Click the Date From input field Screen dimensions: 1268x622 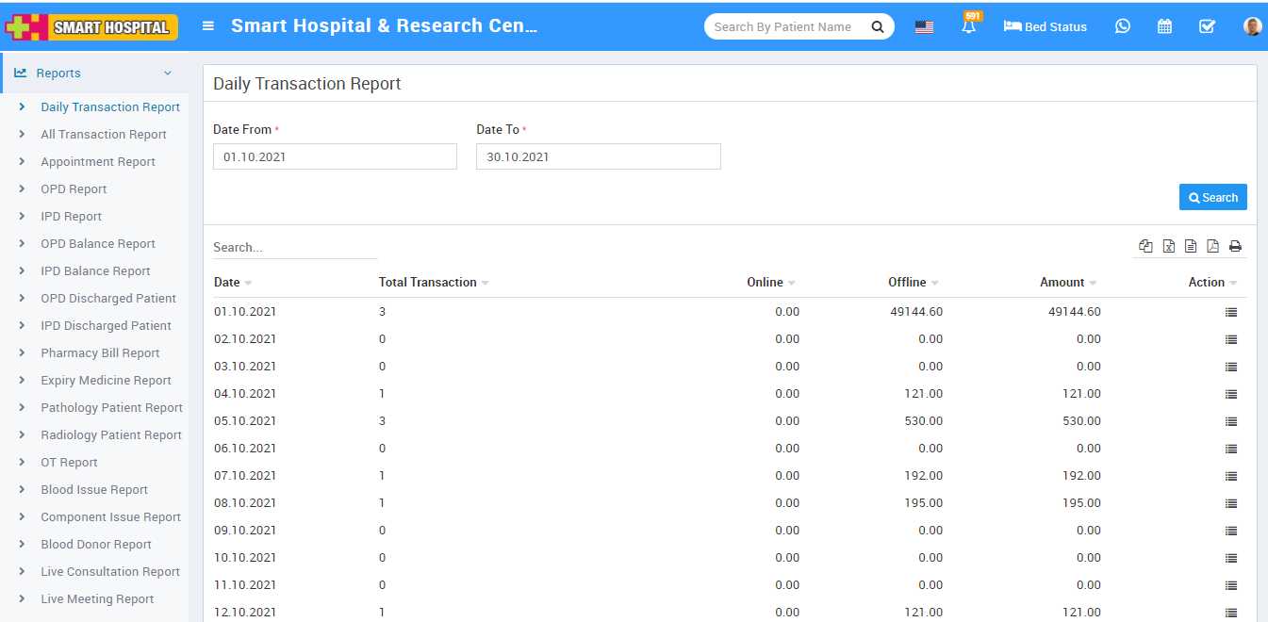(x=335, y=157)
